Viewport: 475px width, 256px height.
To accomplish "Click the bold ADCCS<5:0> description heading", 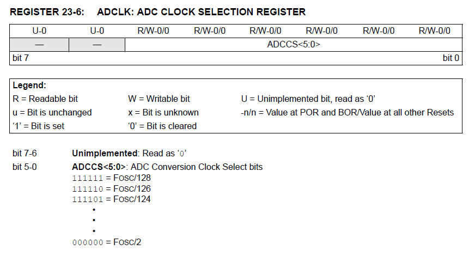I will 99,167.
